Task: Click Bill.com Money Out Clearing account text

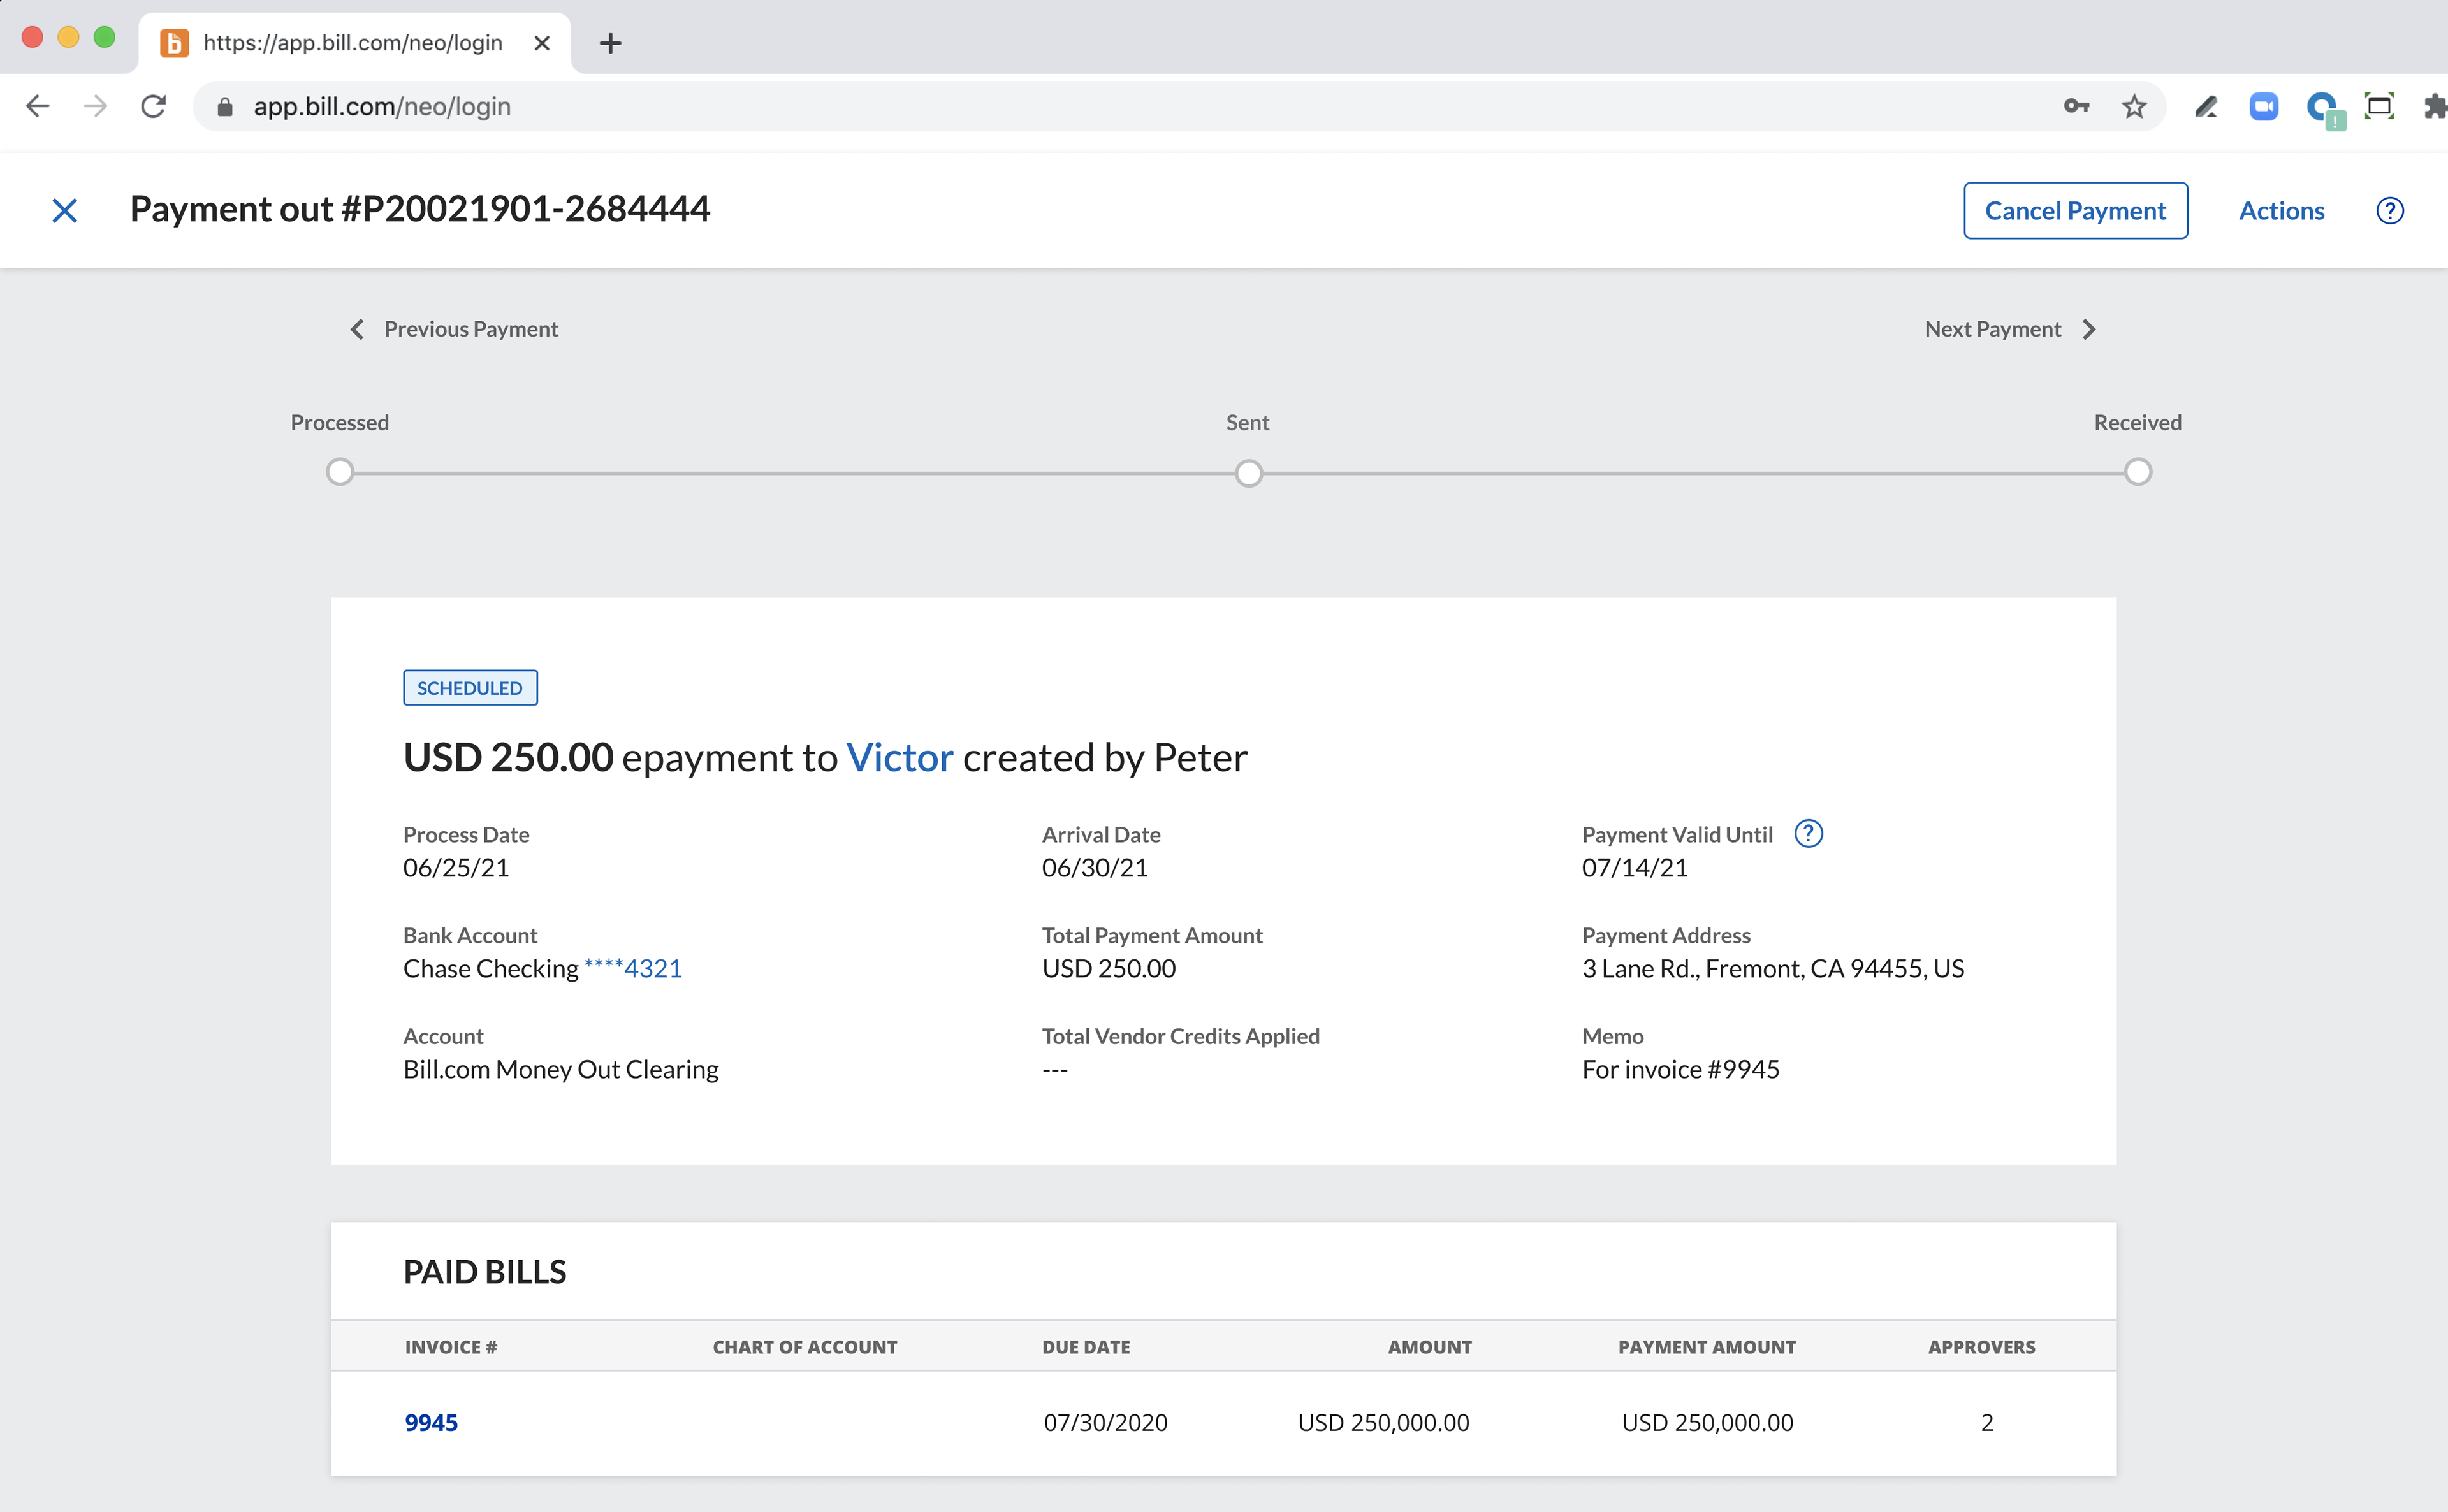Action: [561, 1069]
